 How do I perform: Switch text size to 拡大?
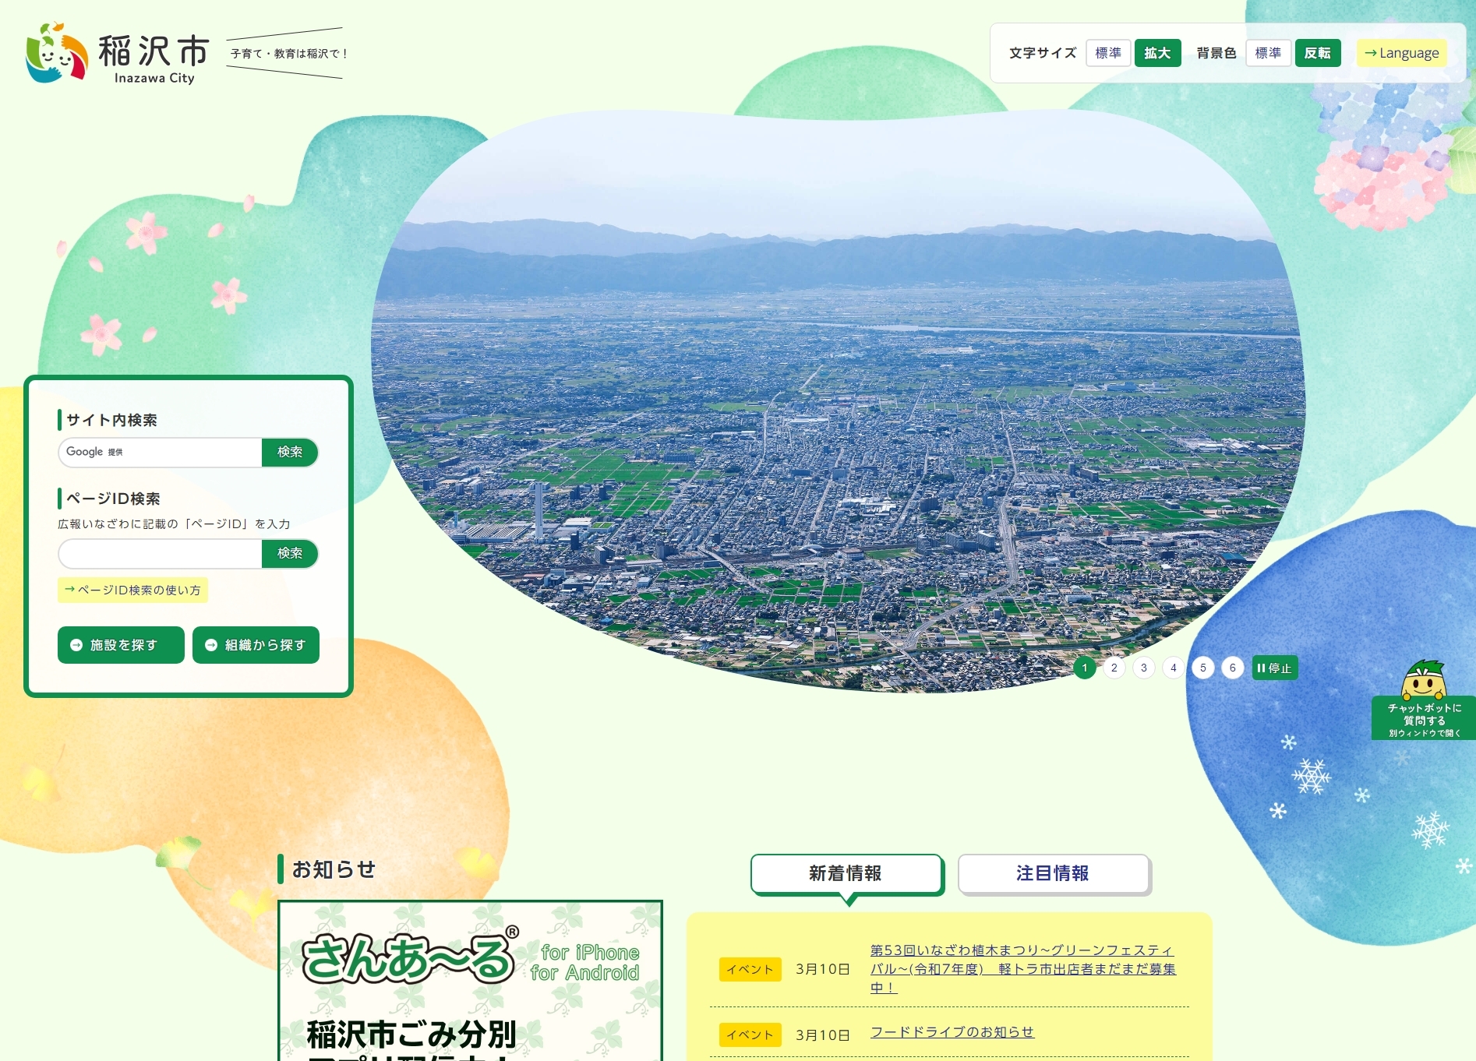[x=1157, y=53]
